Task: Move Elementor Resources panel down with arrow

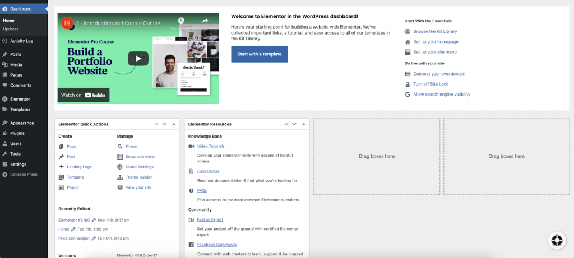Action: click(x=294, y=124)
